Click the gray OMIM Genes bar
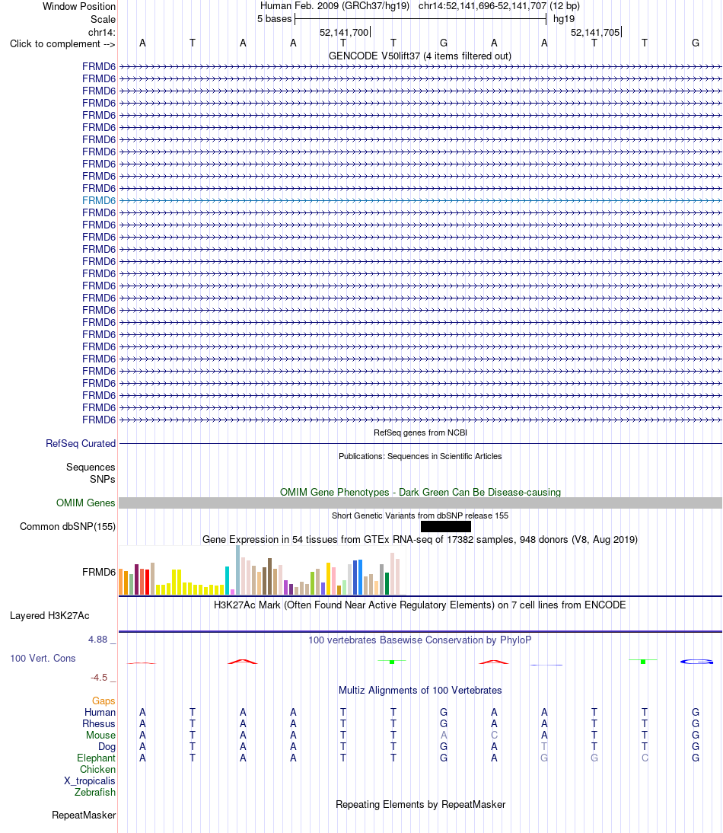723x833 pixels. click(420, 503)
